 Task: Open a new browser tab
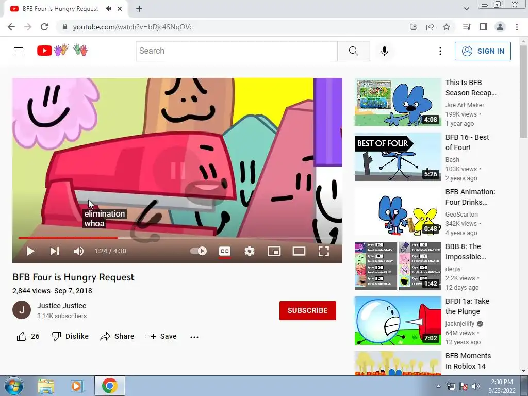(139, 9)
